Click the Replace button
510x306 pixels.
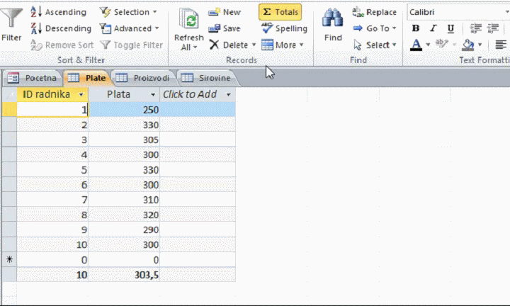(375, 12)
